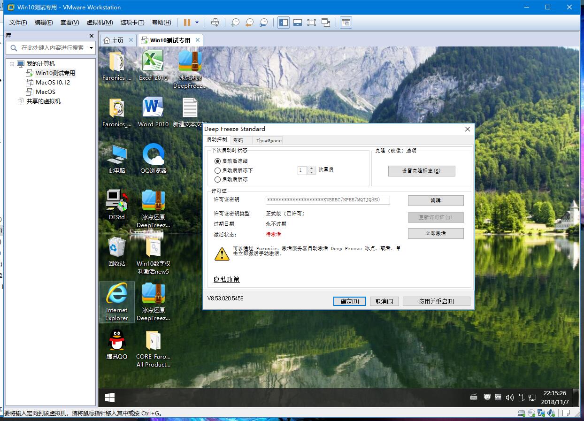Viewport: 584px width, 421px height.
Task: Click the Unity mode toolbar icon
Action: 326,23
